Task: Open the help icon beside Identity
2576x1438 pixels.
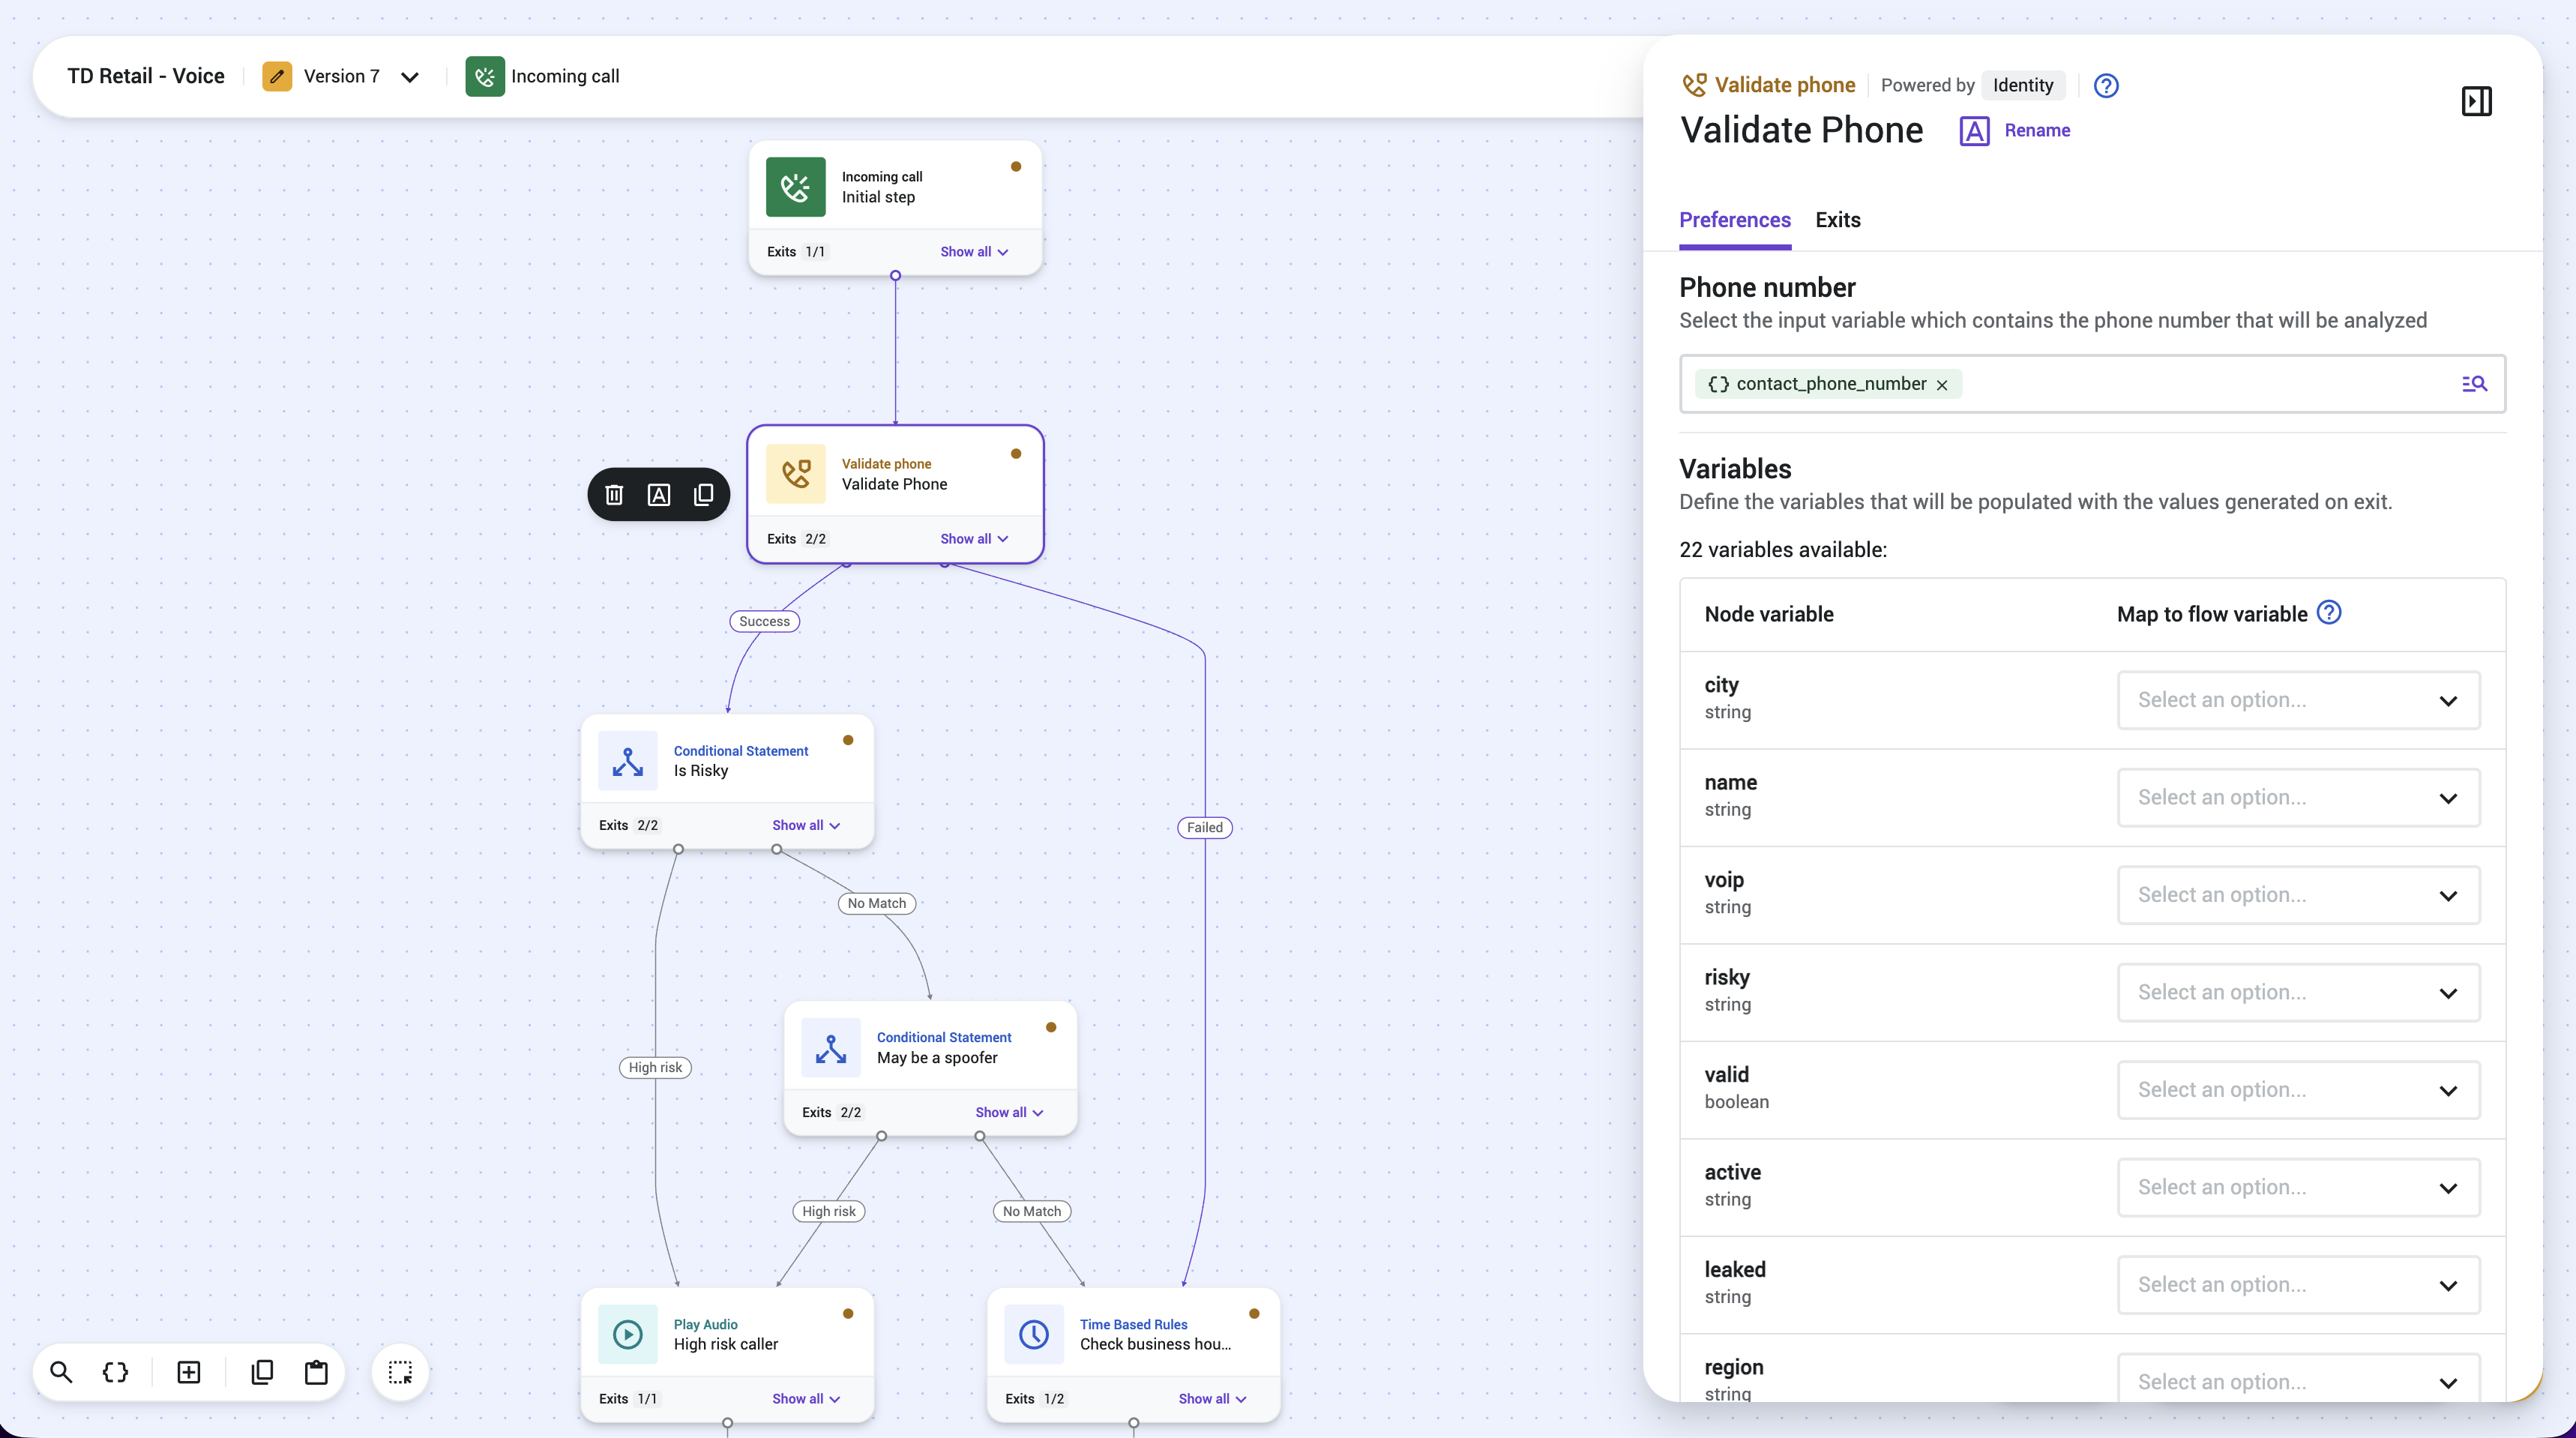Action: [2106, 86]
